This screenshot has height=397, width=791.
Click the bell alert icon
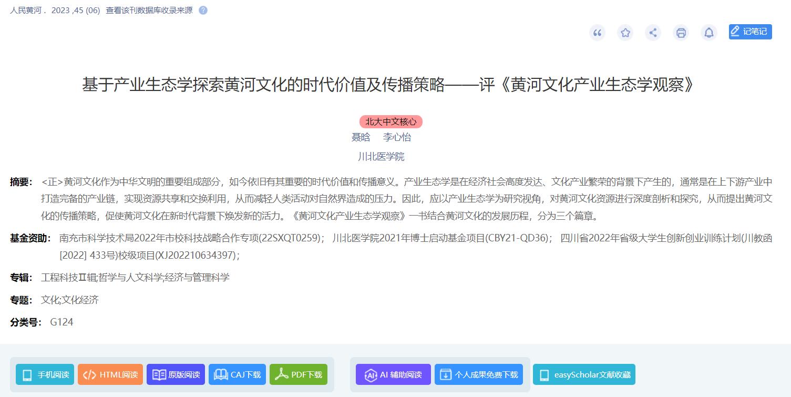(x=709, y=33)
